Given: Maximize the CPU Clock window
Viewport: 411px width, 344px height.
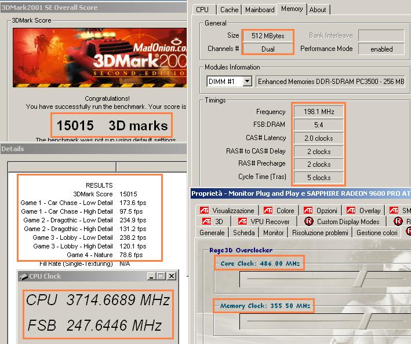Looking at the screenshot, I should (x=161, y=276).
